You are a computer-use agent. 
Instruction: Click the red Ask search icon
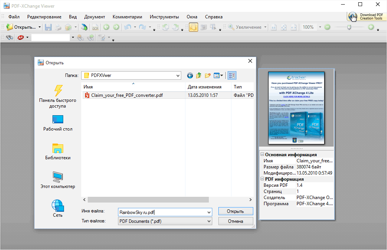coord(20,38)
